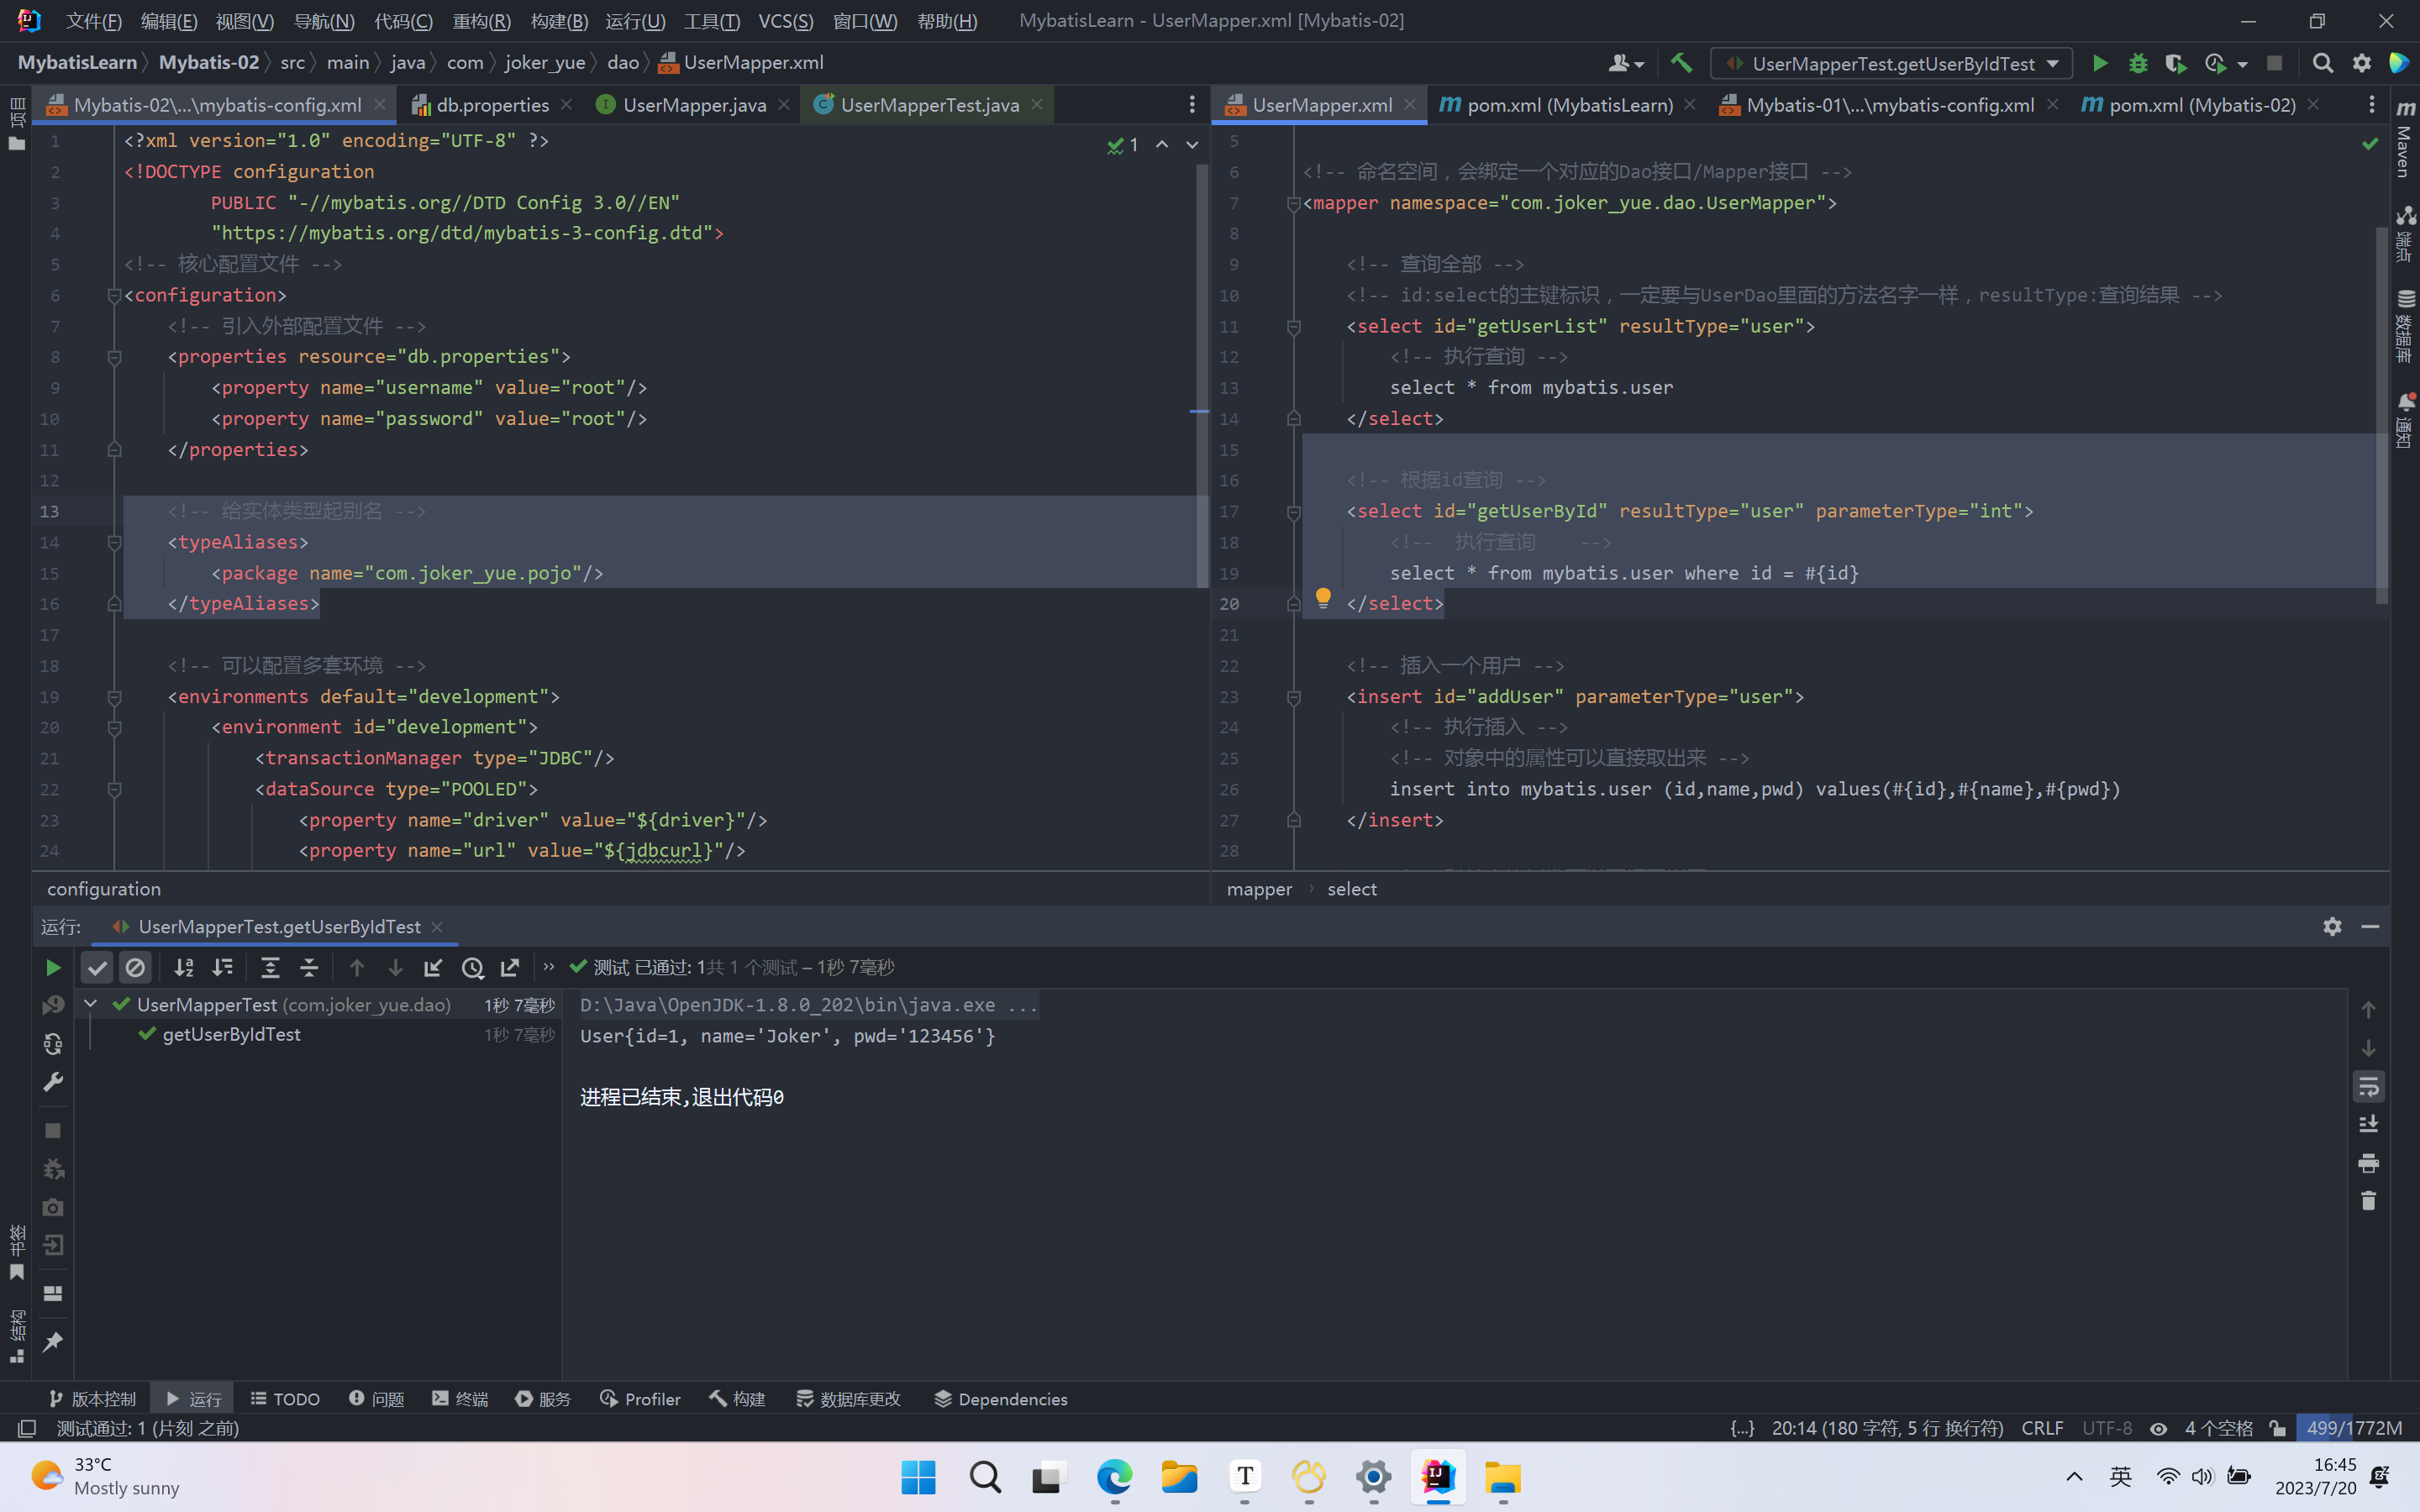2420x1512 pixels.
Task: Open UserMapperTest.getUserByIdTest run configuration dropdown
Action: coord(1890,63)
